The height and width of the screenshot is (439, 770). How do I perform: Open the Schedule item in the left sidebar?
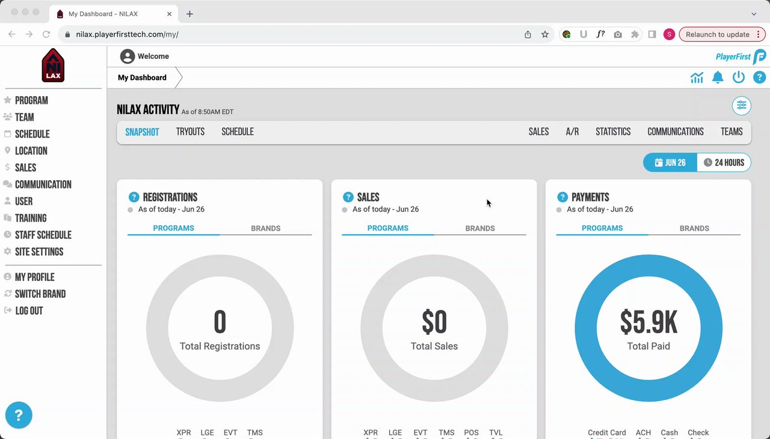click(x=32, y=134)
